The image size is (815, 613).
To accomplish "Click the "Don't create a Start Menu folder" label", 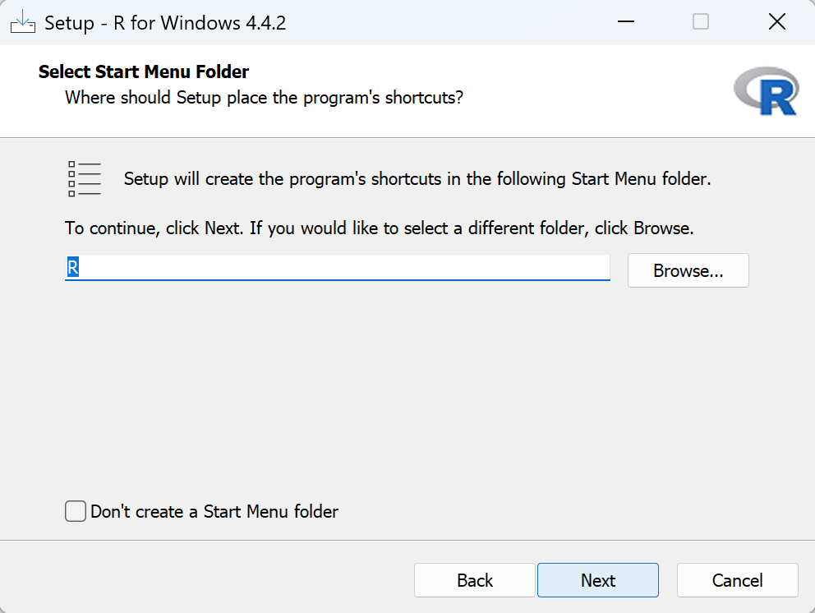I will pos(214,512).
